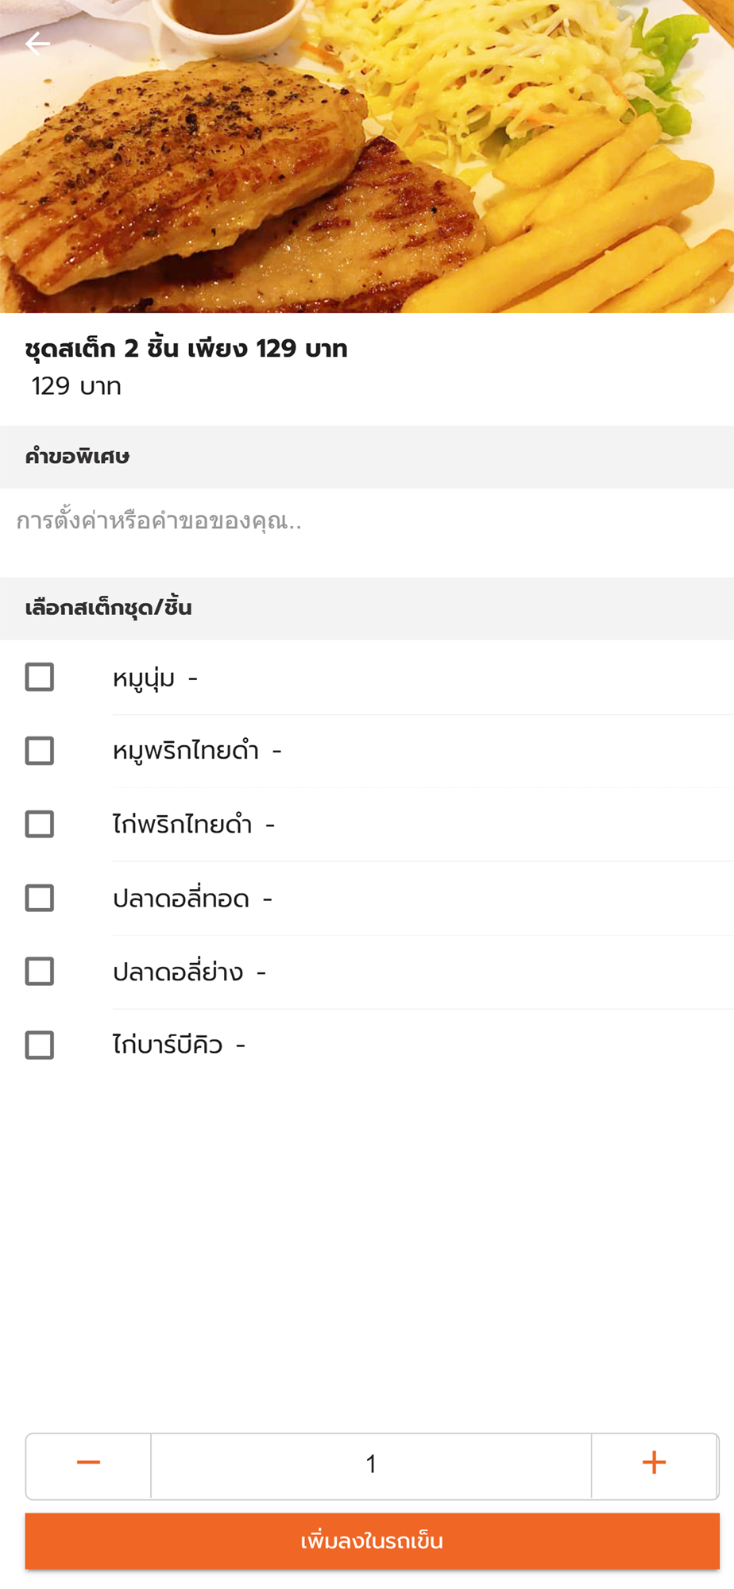
Task: Toggle the ปลาดอลี่ย่าง checkbox
Action: [x=40, y=972]
